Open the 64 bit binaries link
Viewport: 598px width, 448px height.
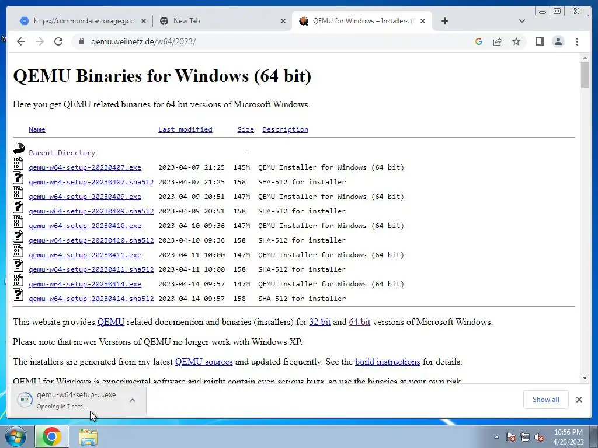point(359,322)
